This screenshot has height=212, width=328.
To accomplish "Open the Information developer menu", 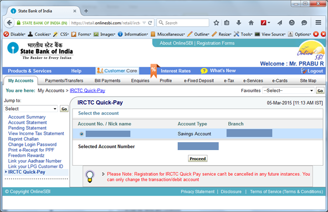I will (133, 34).
